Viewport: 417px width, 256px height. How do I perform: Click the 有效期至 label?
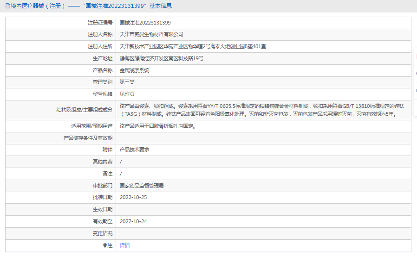(x=103, y=222)
